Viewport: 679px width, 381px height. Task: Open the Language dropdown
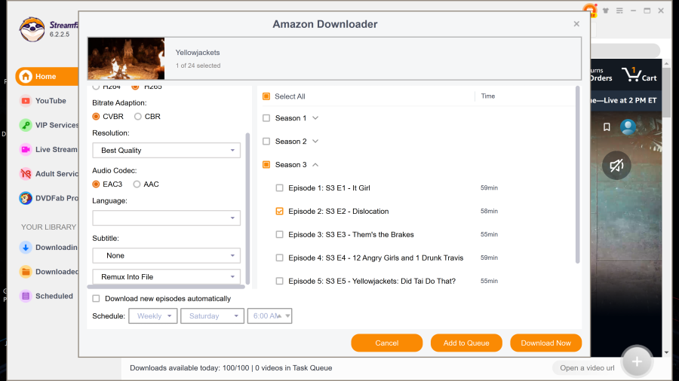tap(166, 218)
